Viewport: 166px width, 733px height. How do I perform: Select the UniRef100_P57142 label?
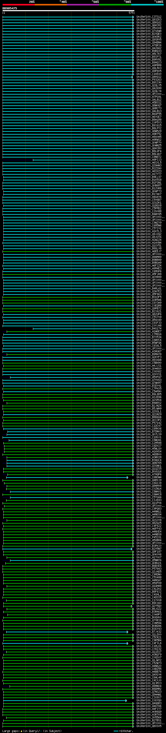(149, 423)
